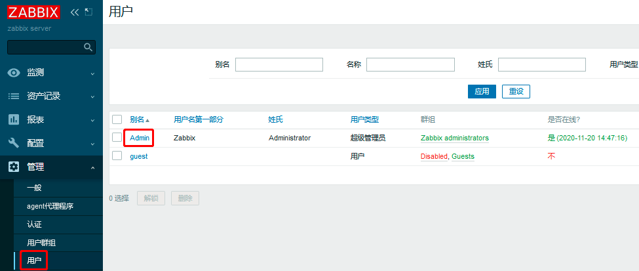Viewport: 639px width, 271px height.
Task: Click the bar chart icon for 报表
Action: point(14,119)
